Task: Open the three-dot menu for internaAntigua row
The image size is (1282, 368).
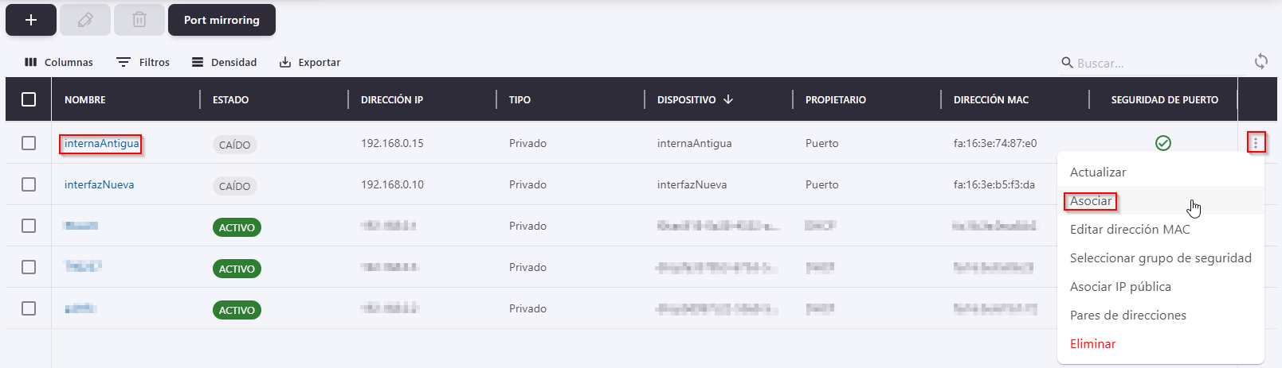Action: (x=1256, y=143)
